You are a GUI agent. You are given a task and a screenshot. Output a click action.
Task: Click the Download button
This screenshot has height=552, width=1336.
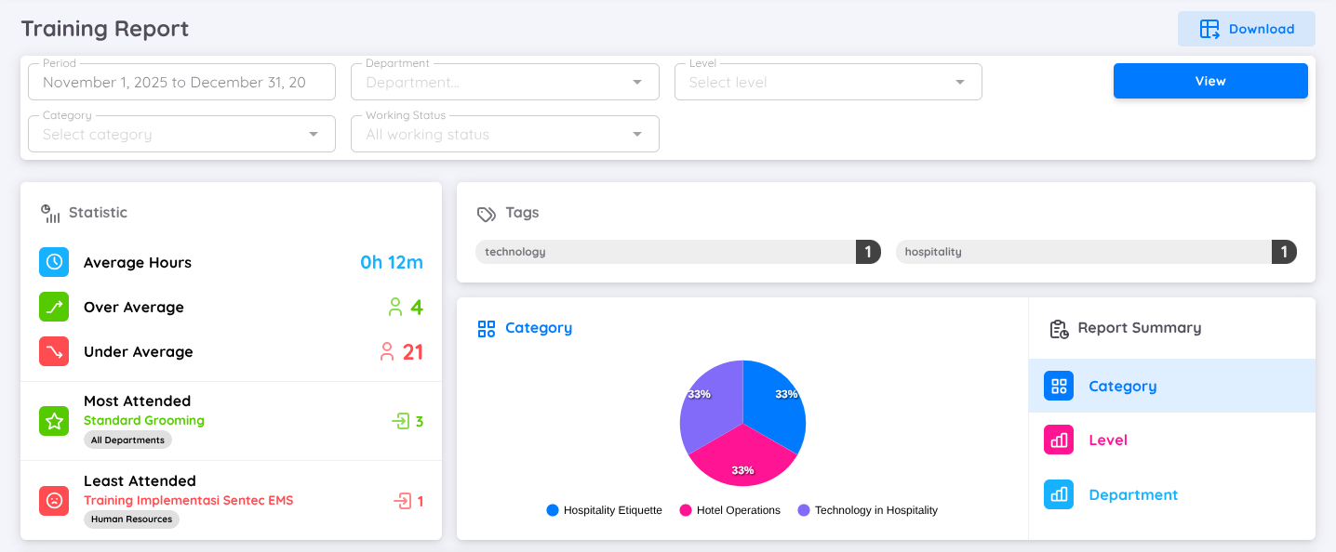pyautogui.click(x=1246, y=29)
